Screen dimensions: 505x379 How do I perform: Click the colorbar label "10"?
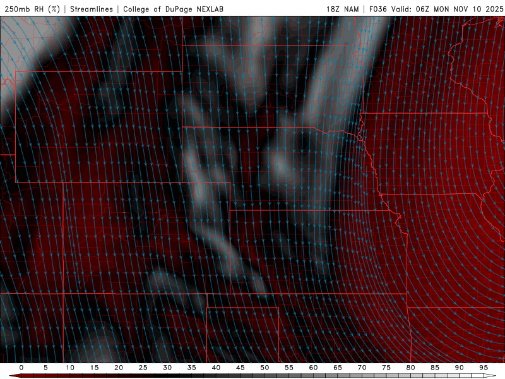[x=70, y=368]
